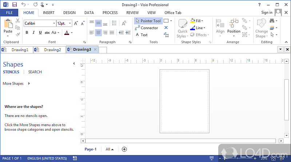
Task: Click Sign in link
Action: coord(267,12)
